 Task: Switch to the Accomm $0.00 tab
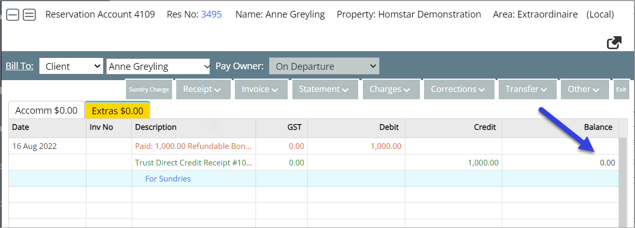46,111
